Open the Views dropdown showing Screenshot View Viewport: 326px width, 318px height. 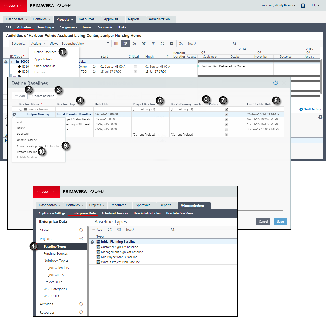tap(85, 43)
